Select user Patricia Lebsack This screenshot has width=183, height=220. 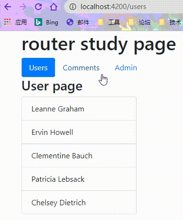click(x=79, y=179)
